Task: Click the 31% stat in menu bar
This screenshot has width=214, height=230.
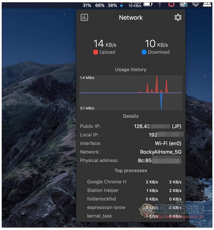Action: [x=87, y=5]
